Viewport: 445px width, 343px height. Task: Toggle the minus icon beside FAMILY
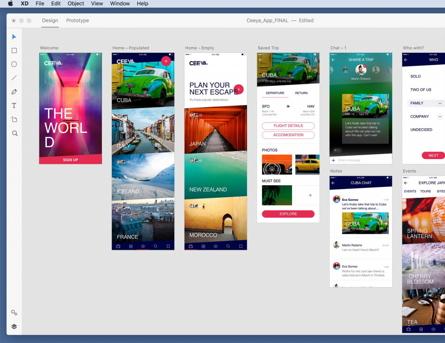pos(440,103)
